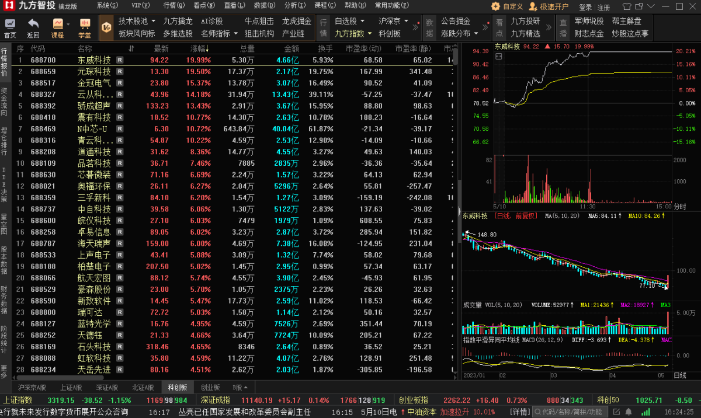701x418 pixels.
Task: Click the 首页 home icon
Action: pos(11,25)
